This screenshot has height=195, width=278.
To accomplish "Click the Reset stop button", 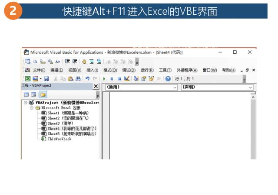I will pos(119,79).
